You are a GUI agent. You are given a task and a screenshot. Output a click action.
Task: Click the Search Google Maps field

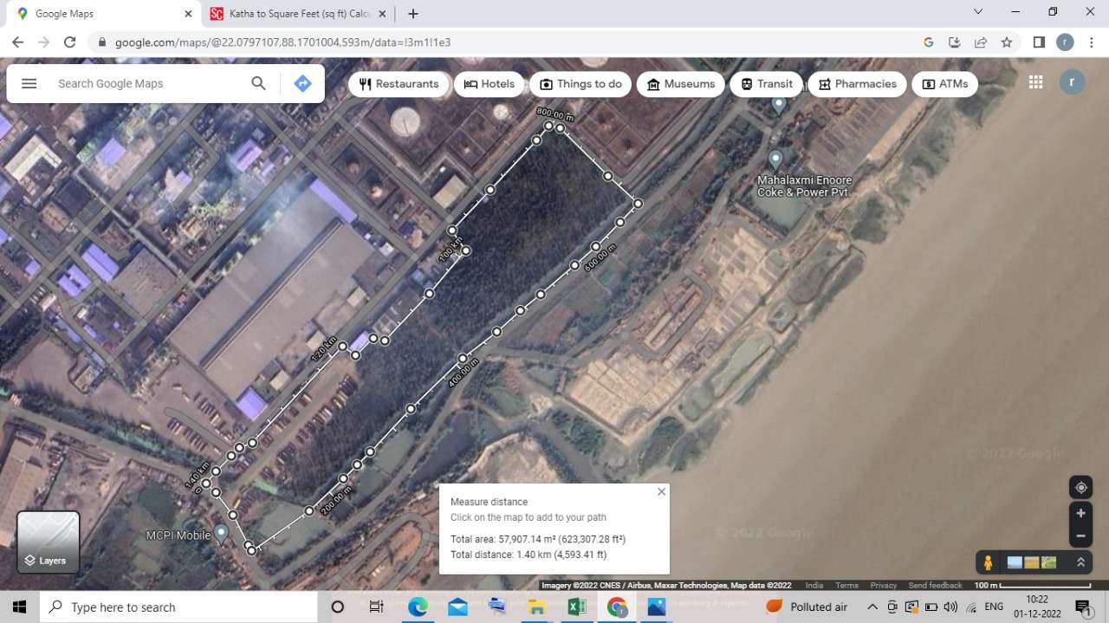point(147,83)
